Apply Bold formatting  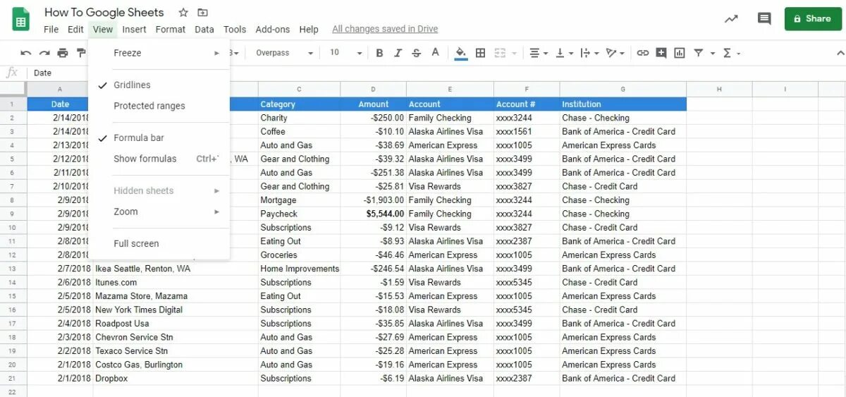pyautogui.click(x=379, y=53)
